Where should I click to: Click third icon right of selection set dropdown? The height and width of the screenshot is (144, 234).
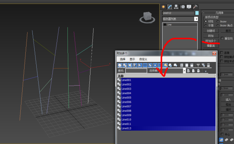(199, 71)
